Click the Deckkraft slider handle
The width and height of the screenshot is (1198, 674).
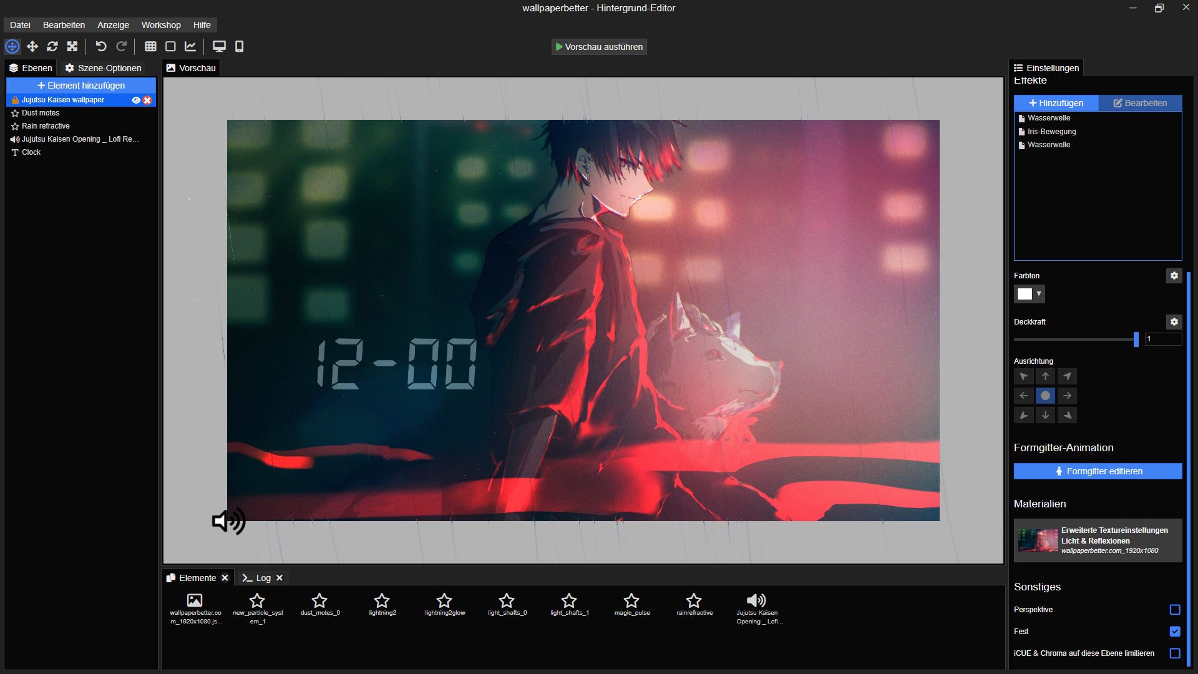(x=1136, y=339)
